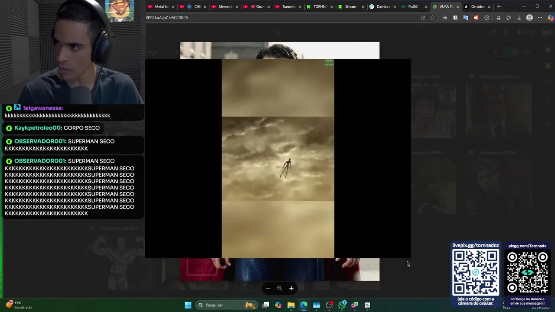Add this page to favorites star
The height and width of the screenshot is (312, 555).
click(432, 18)
